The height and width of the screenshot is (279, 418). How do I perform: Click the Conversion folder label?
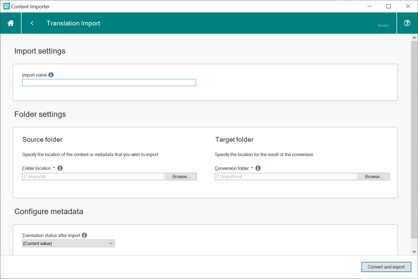click(232, 168)
